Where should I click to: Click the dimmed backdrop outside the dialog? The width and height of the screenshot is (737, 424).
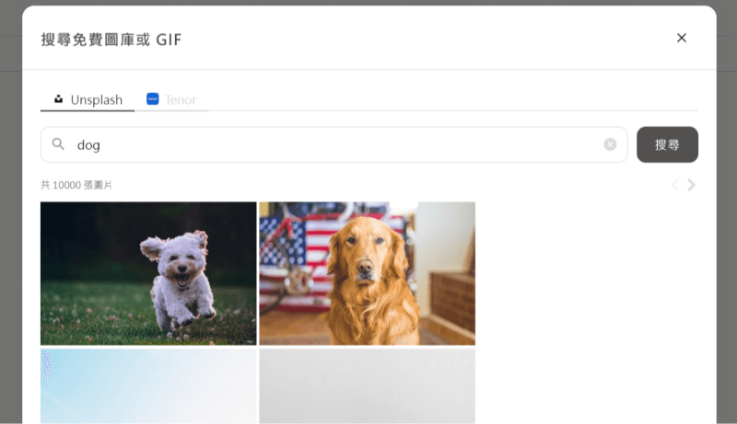tap(10, 211)
